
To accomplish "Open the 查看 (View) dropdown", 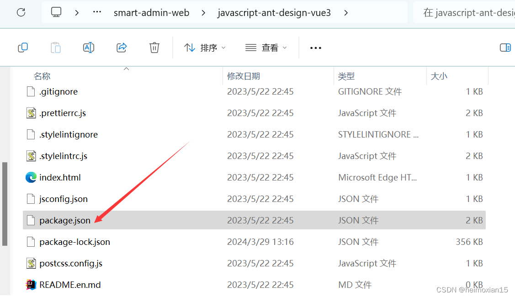I will pyautogui.click(x=266, y=47).
